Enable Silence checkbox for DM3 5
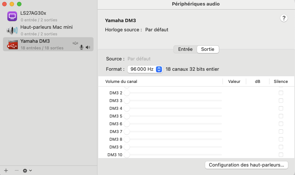 tap(281, 116)
